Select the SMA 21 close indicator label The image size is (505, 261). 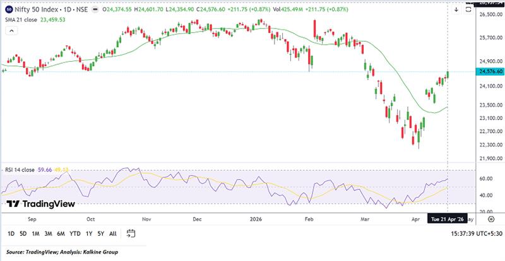coord(21,20)
